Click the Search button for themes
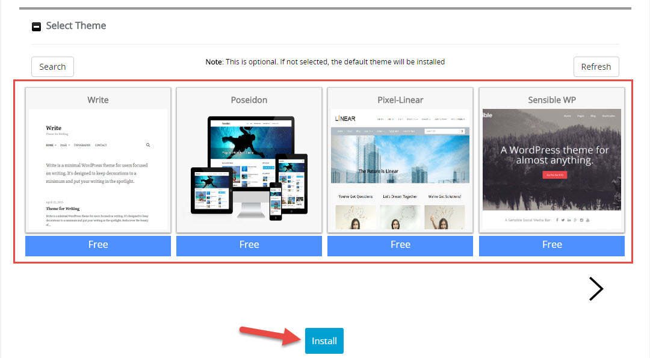The height and width of the screenshot is (358, 650). tap(52, 67)
